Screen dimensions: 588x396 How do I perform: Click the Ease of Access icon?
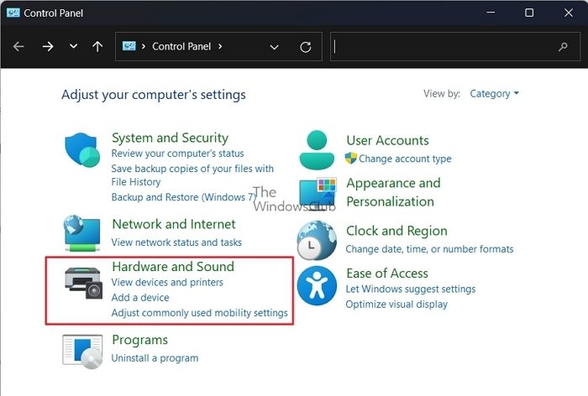pyautogui.click(x=317, y=285)
